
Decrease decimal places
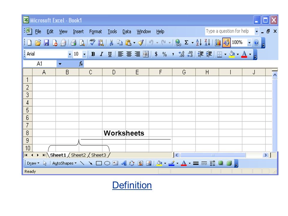click(x=190, y=54)
